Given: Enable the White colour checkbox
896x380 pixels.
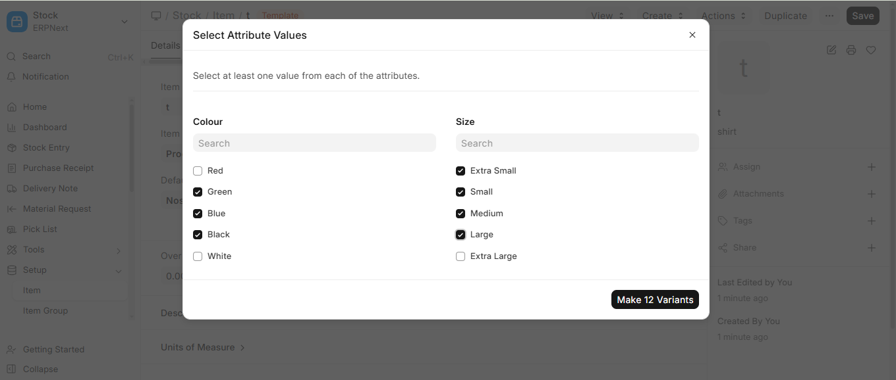Looking at the screenshot, I should click(198, 256).
